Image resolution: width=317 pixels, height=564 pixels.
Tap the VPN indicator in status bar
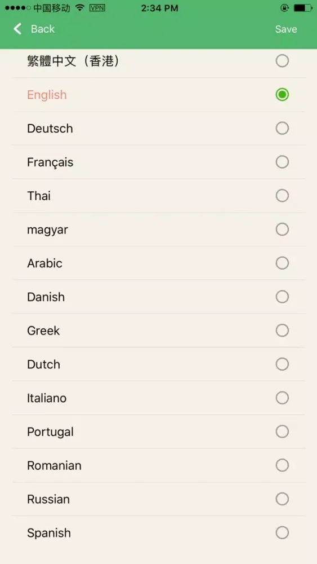click(x=97, y=8)
